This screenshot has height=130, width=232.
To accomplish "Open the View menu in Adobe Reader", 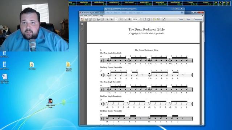I will (90, 16).
